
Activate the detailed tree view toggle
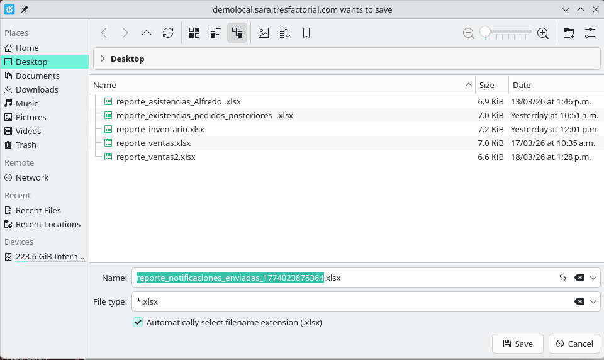click(x=237, y=33)
